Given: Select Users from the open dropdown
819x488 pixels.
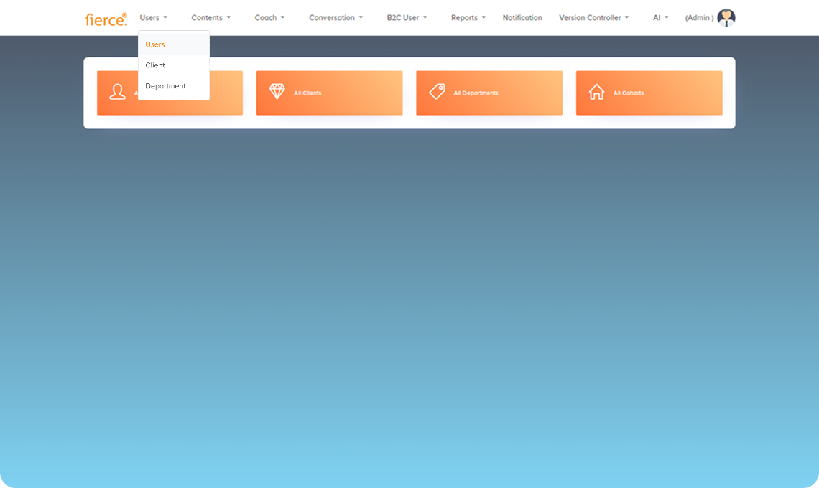Looking at the screenshot, I should click(155, 44).
